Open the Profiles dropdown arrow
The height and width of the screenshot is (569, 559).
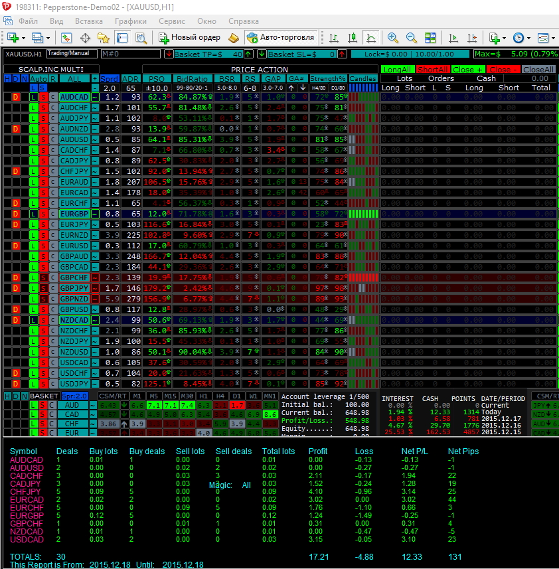[x=48, y=38]
